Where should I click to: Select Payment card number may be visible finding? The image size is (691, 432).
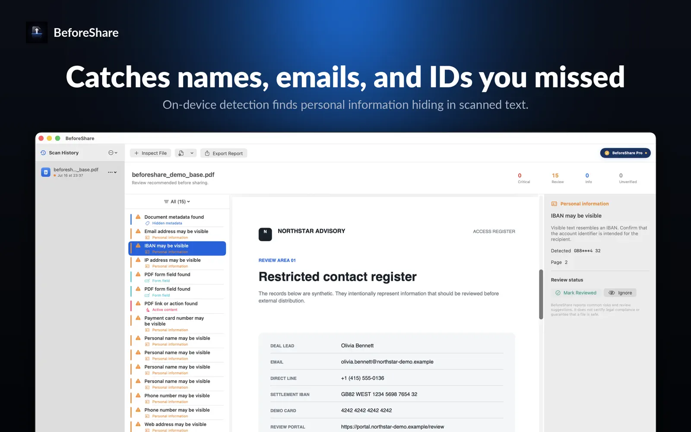[x=178, y=324]
